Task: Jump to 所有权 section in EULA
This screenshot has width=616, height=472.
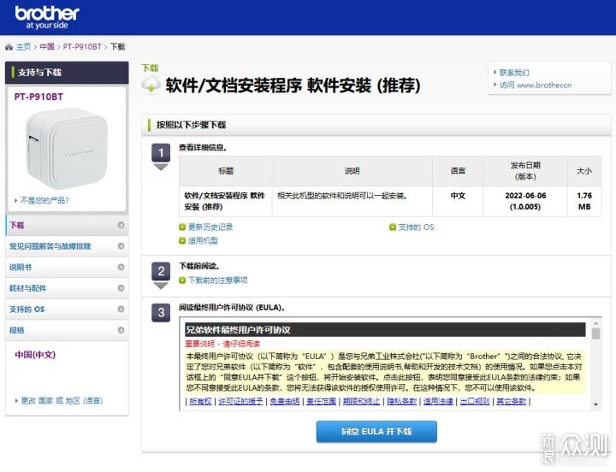Action: point(200,401)
